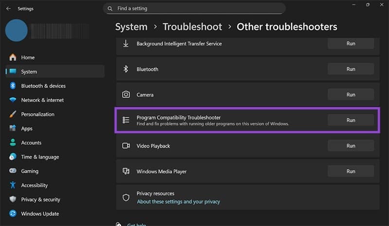Click the Privacy resources shield icon
The image size is (389, 226).
click(x=126, y=197)
